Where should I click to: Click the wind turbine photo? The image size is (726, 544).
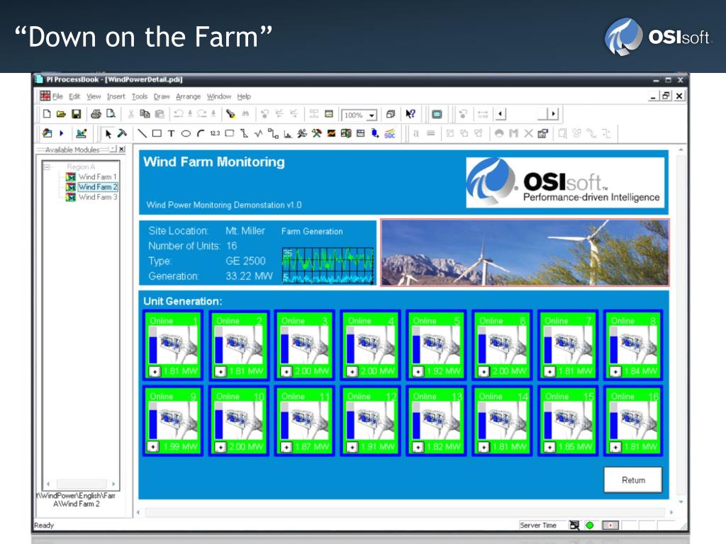tap(525, 253)
